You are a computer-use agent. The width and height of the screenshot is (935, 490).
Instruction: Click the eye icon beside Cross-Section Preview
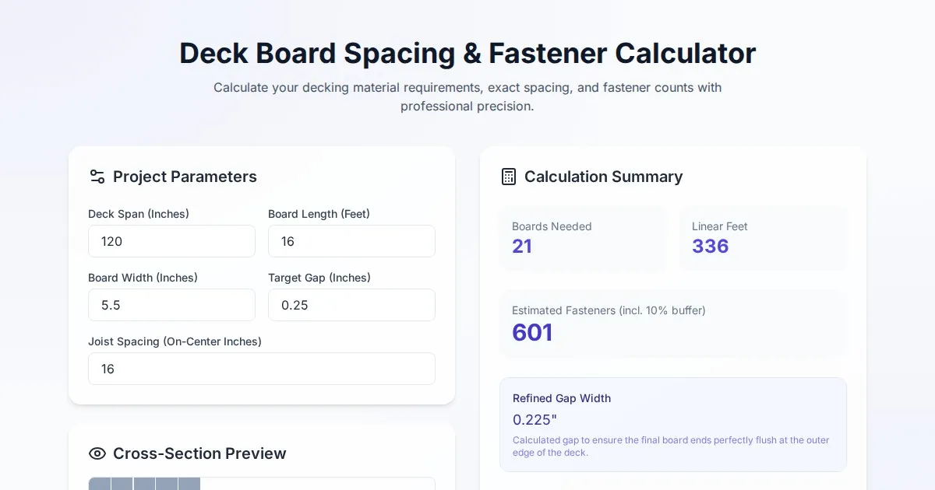(x=97, y=453)
